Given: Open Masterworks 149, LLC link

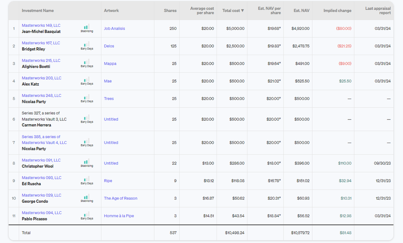Looking at the screenshot, I should tap(41, 25).
